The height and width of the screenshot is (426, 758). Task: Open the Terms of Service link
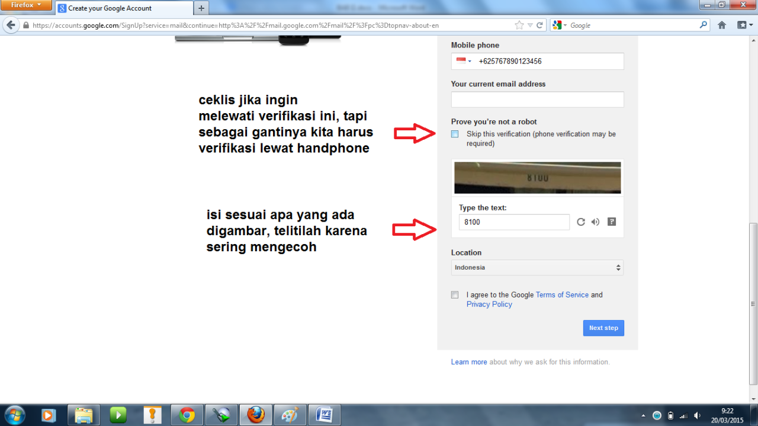[562, 294]
